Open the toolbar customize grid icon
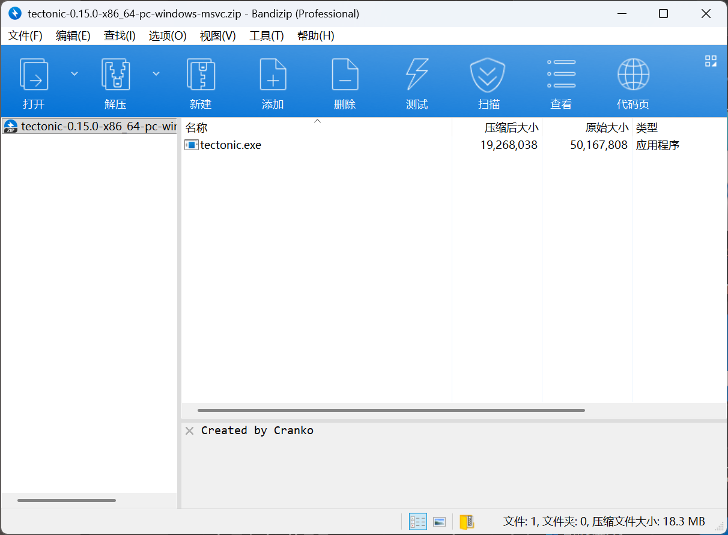728x535 pixels. [711, 61]
